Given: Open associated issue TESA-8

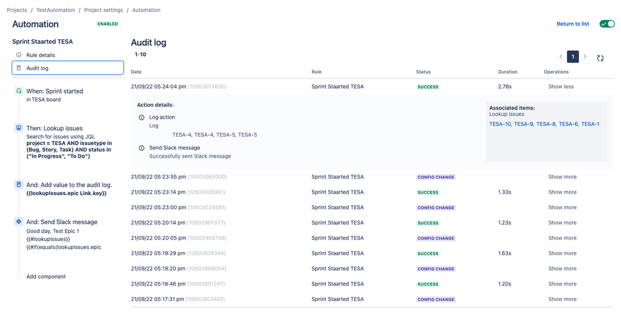Looking at the screenshot, I should [x=546, y=124].
